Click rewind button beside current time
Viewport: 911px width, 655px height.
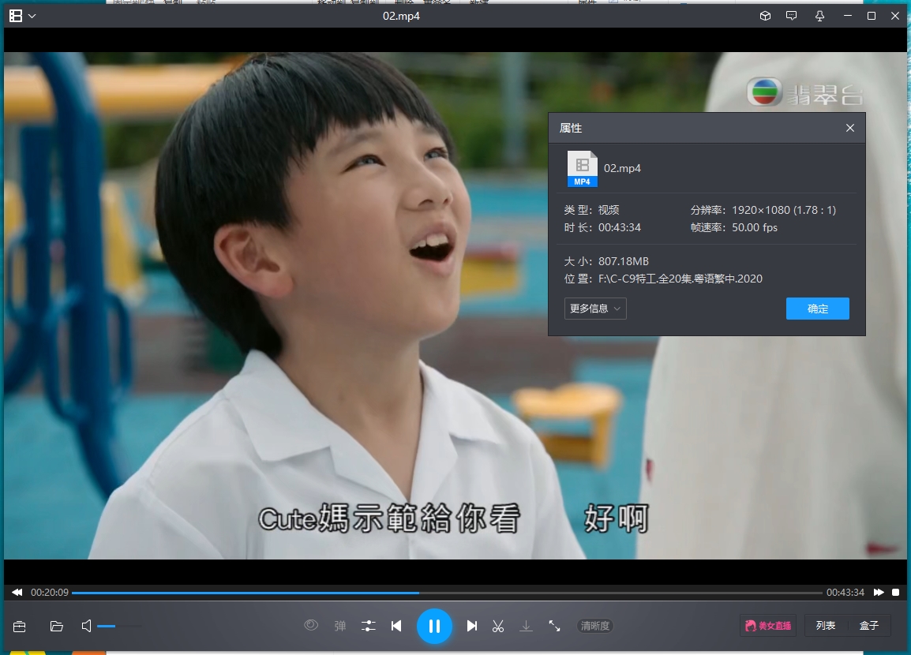17,593
